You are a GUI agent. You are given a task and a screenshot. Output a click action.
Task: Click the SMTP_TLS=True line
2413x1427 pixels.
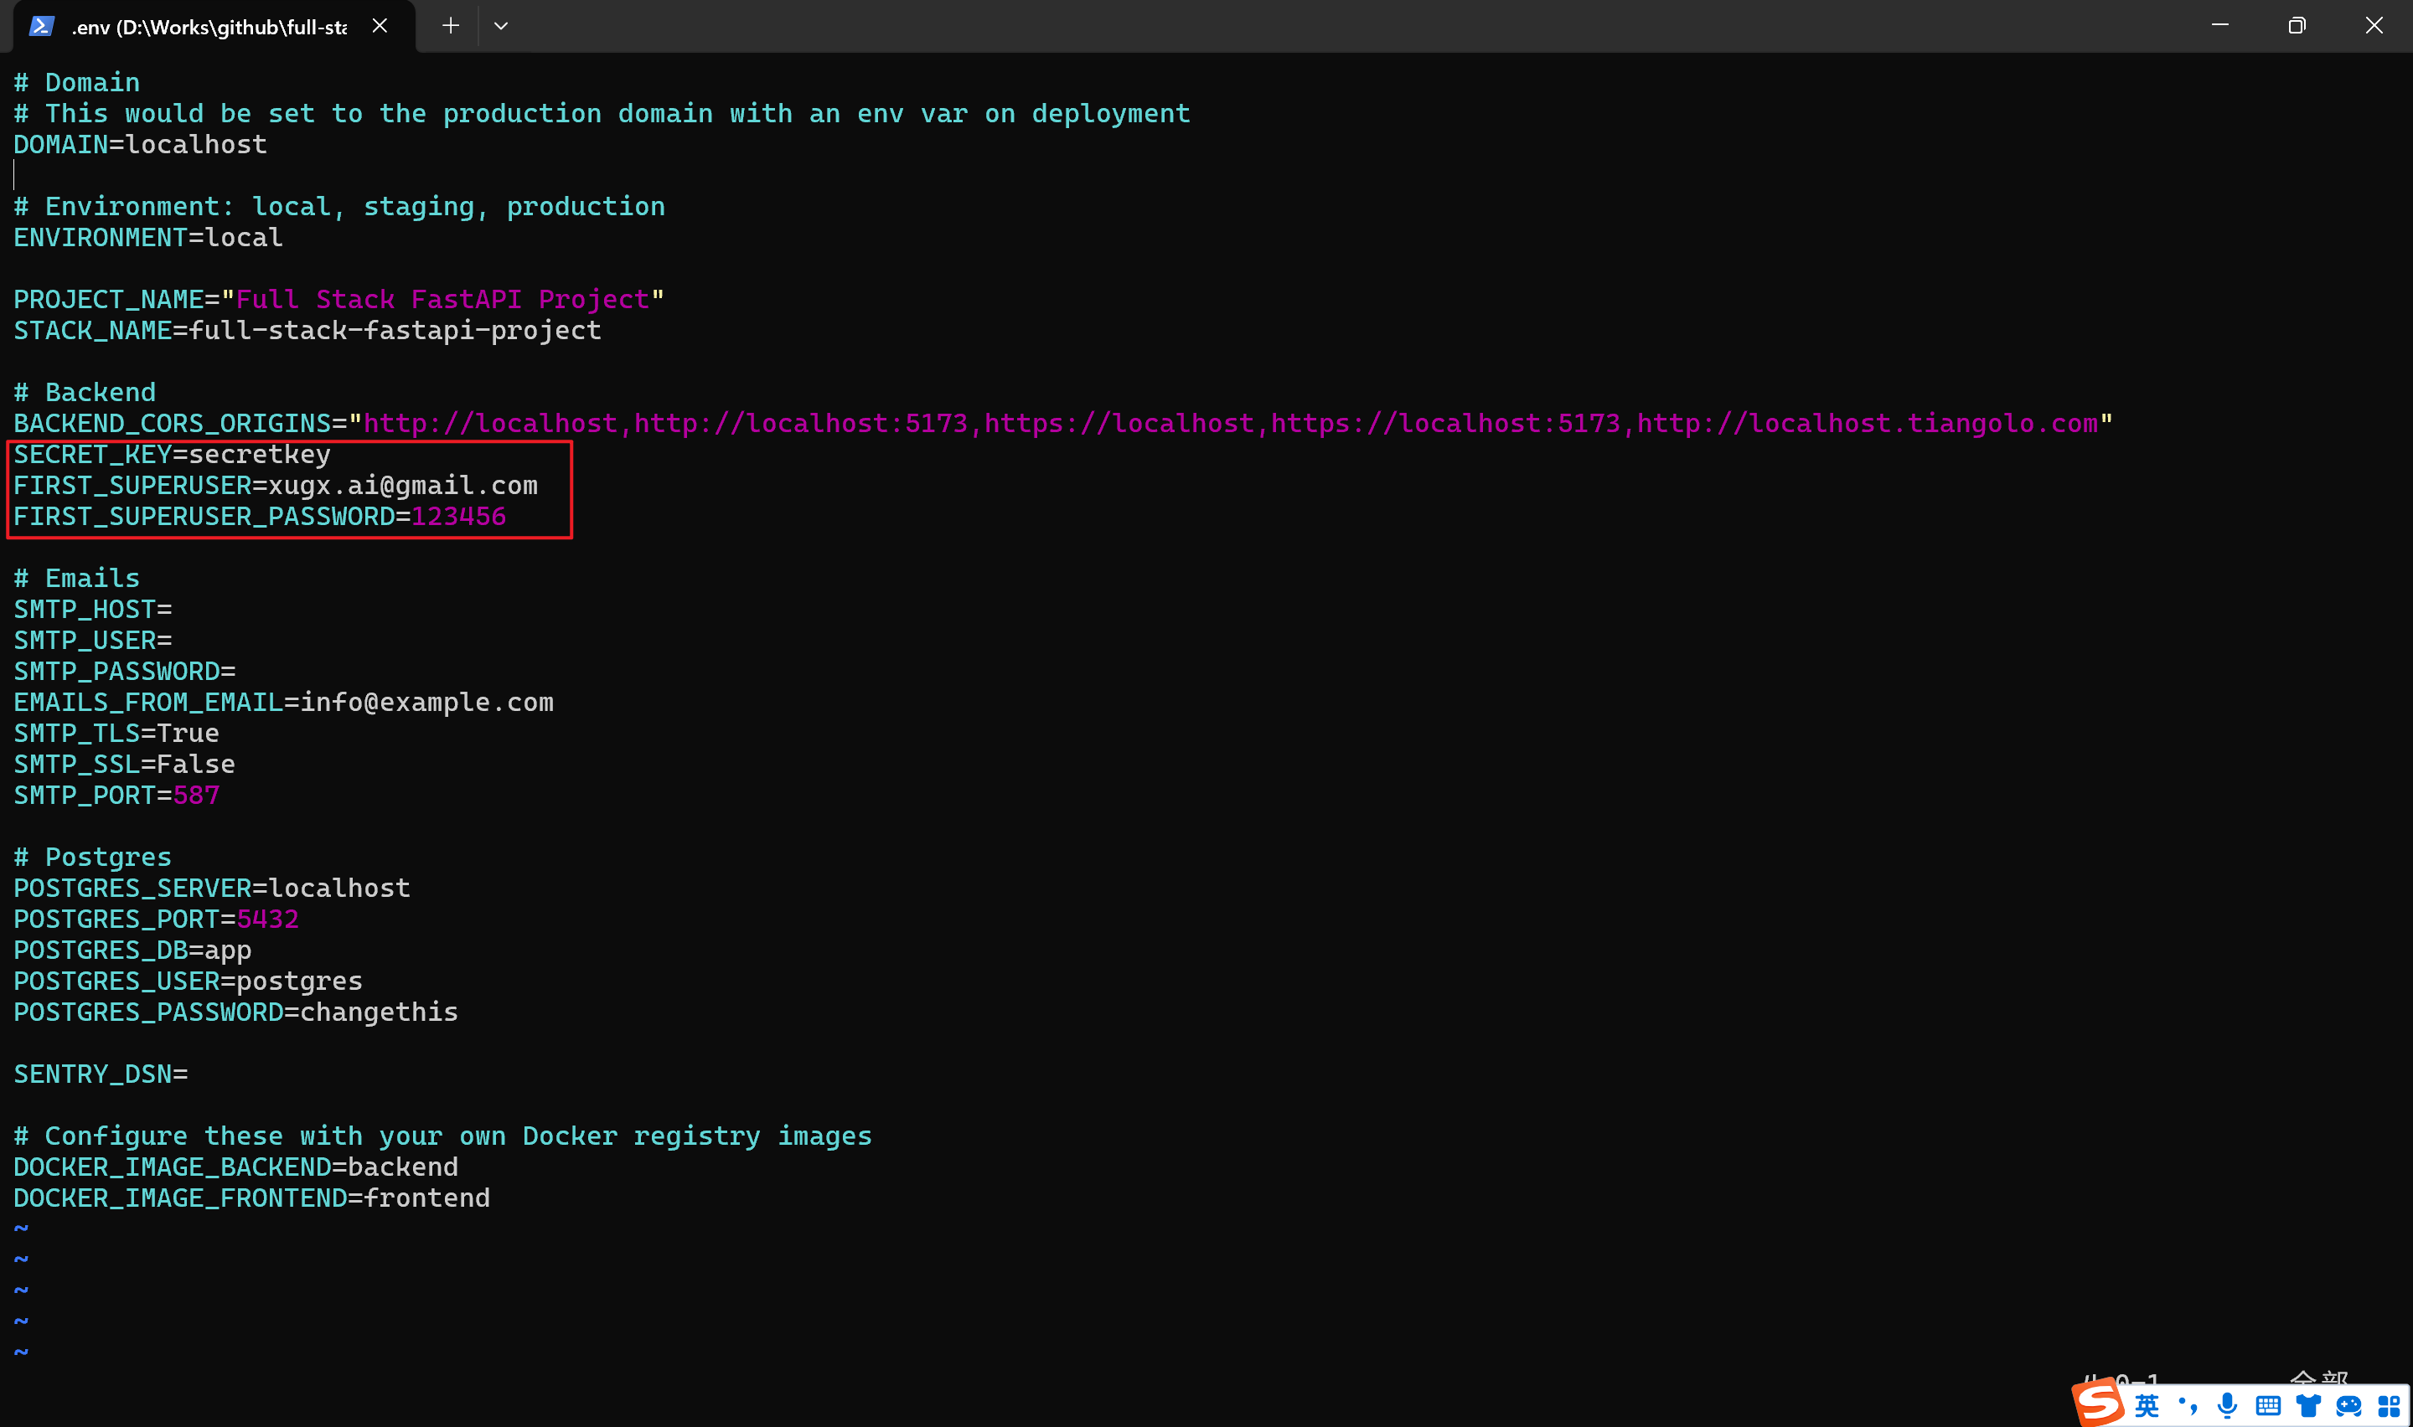pos(116,733)
